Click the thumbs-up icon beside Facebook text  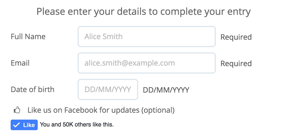tap(17, 110)
